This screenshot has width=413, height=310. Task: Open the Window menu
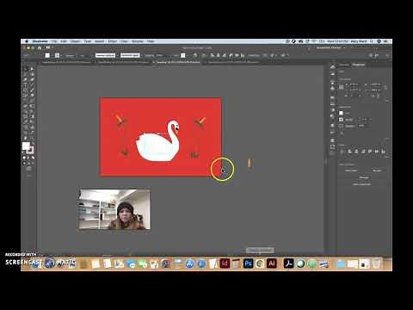pos(138,41)
